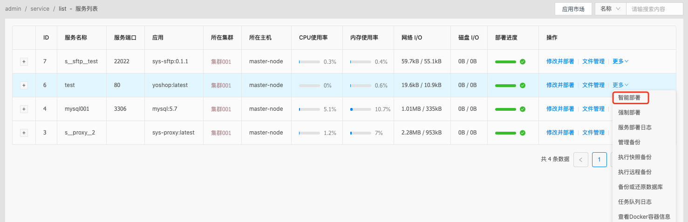The width and height of the screenshot is (688, 222).
Task: Open the 名称 search-type dropdown
Action: click(610, 9)
